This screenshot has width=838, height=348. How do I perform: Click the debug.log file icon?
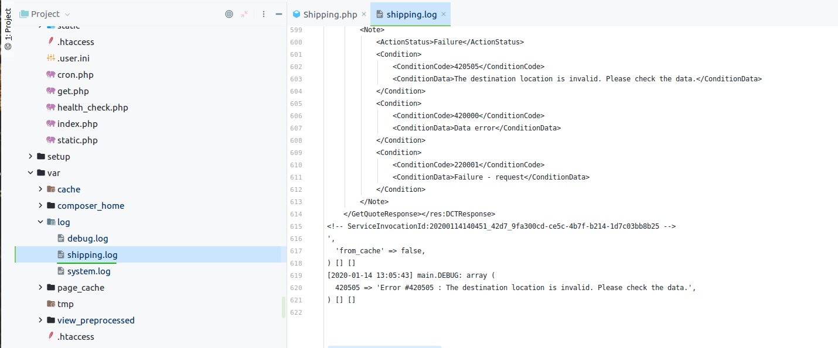[61, 238]
